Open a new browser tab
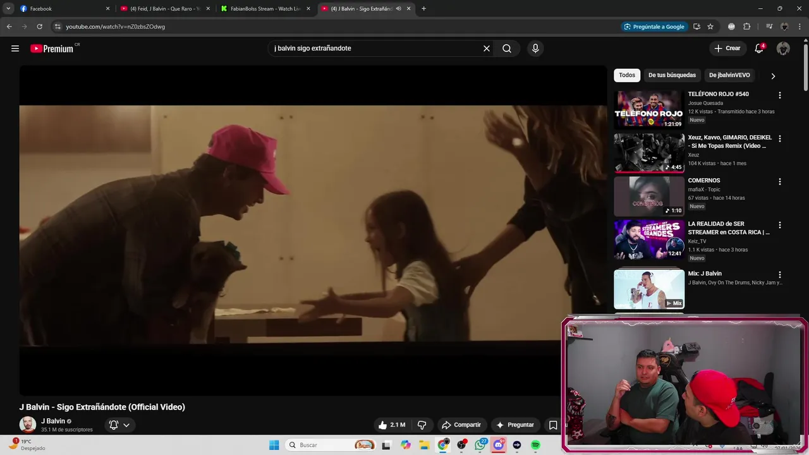Screen dimensions: 809x455 [423, 9]
